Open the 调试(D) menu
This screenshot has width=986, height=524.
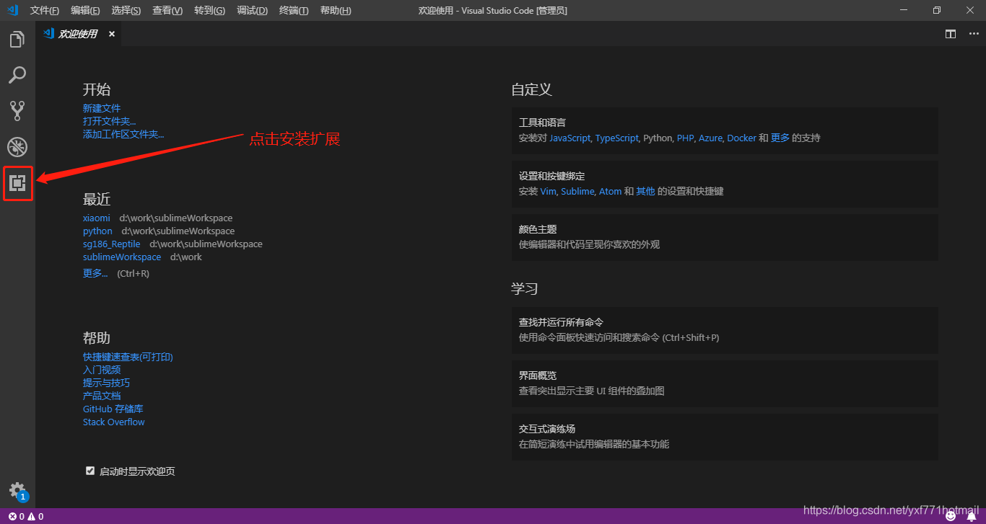[252, 10]
